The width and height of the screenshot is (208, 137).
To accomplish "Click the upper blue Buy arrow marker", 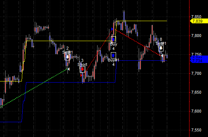I will 113,40.
